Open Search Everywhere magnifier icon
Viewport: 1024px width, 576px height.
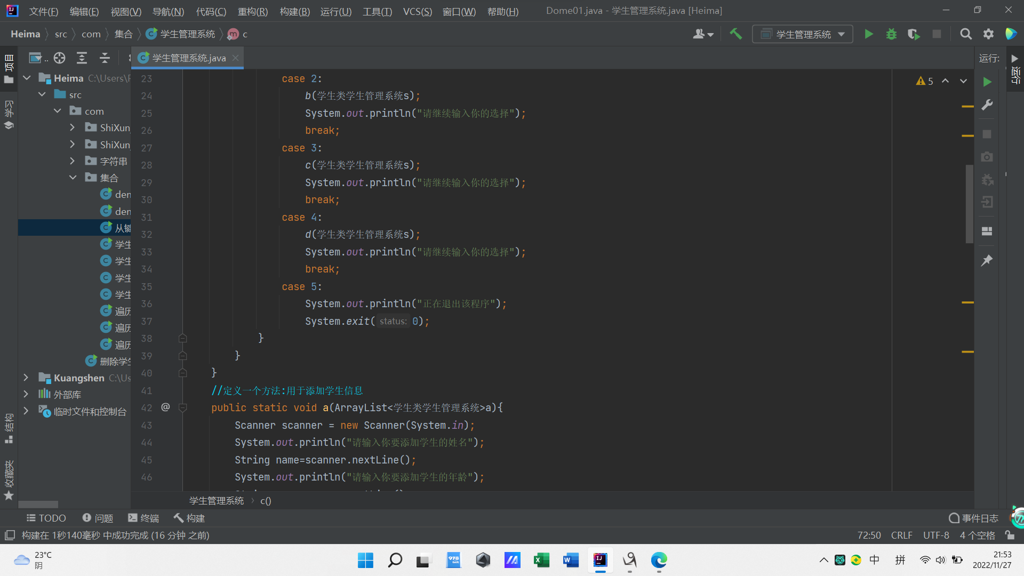pyautogui.click(x=965, y=34)
